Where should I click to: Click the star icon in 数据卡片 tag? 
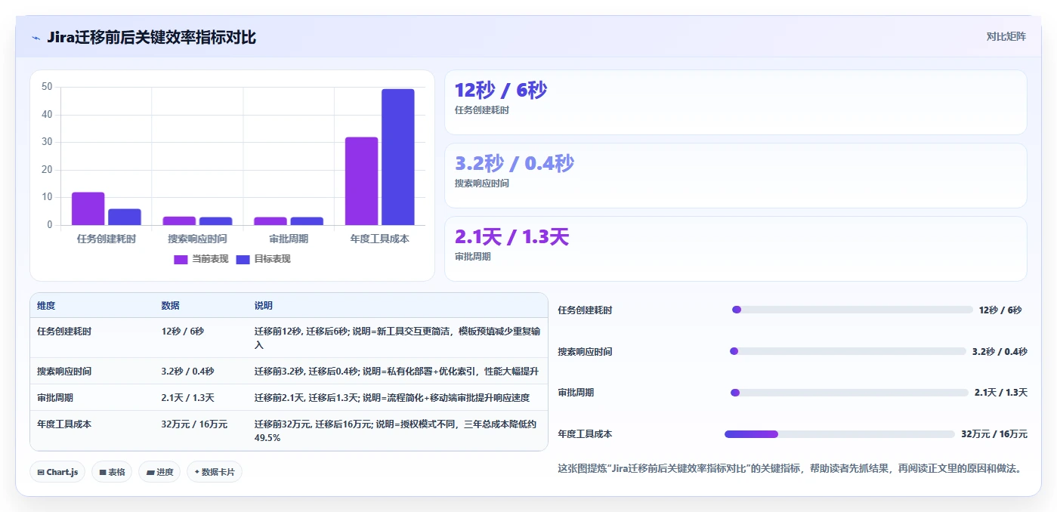coord(196,472)
